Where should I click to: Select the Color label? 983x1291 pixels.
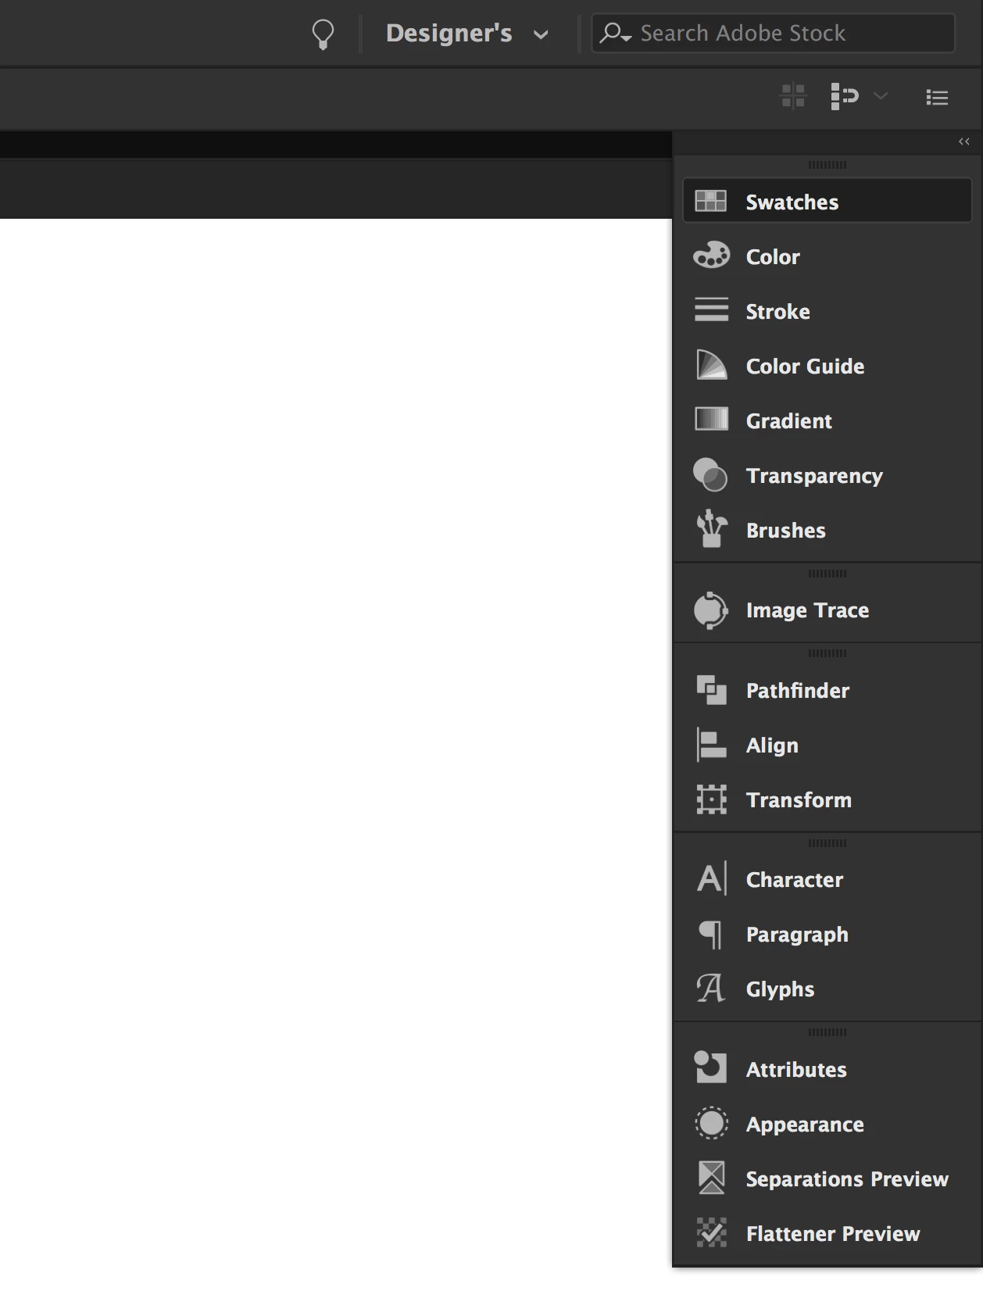tap(773, 256)
